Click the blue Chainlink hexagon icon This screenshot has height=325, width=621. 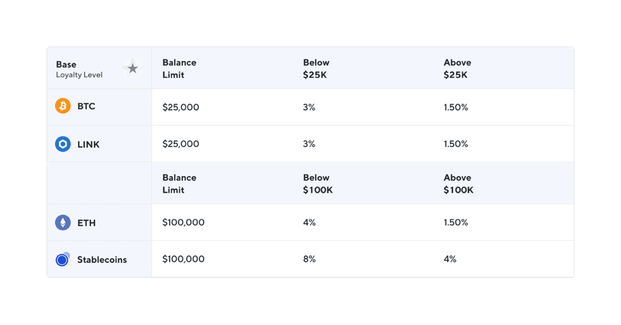pos(63,144)
